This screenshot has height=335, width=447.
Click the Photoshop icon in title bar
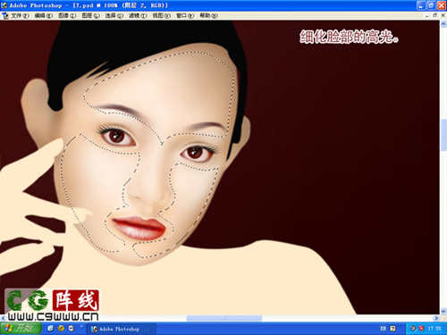pyautogui.click(x=4, y=5)
